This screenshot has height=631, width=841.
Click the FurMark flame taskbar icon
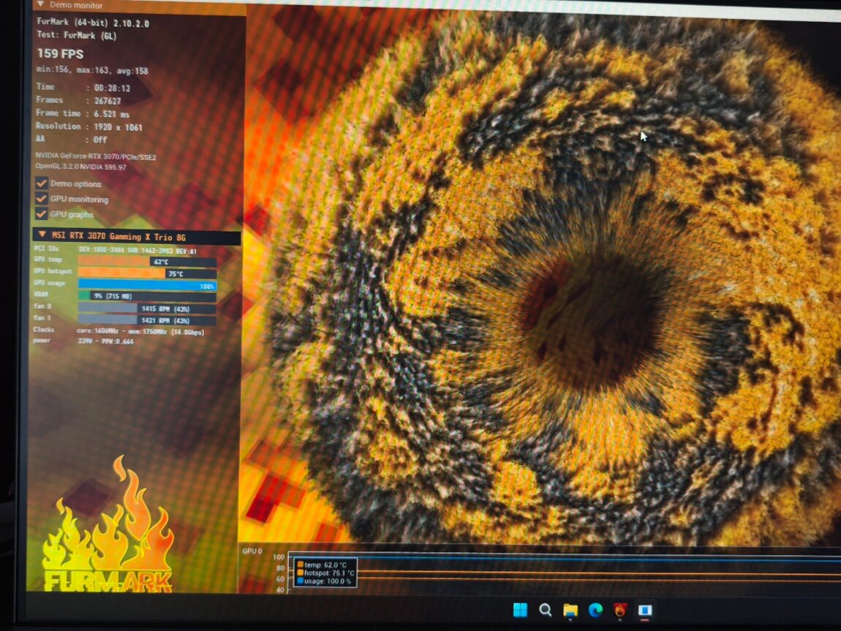[x=620, y=610]
